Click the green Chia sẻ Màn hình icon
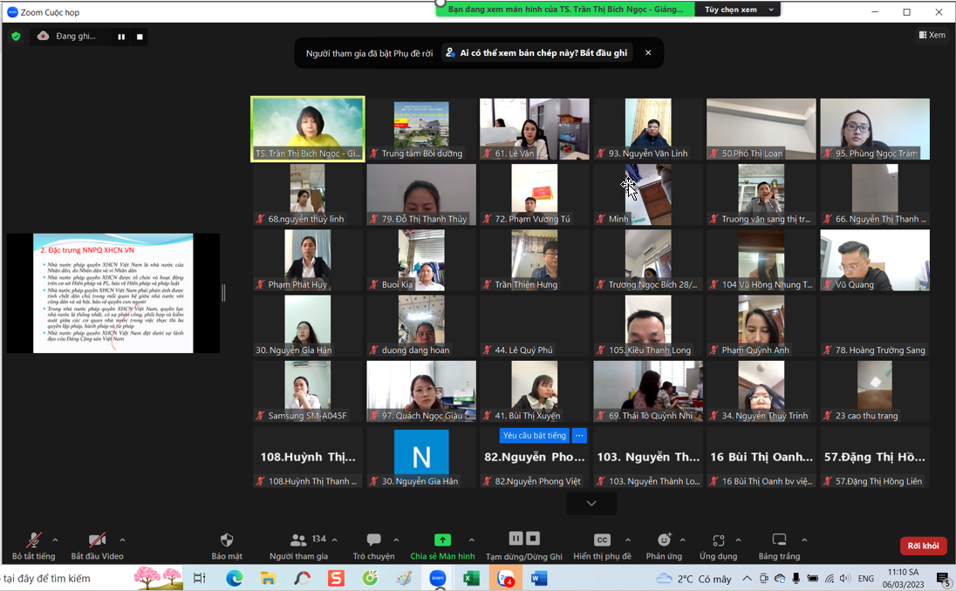956x591 pixels. 442,540
